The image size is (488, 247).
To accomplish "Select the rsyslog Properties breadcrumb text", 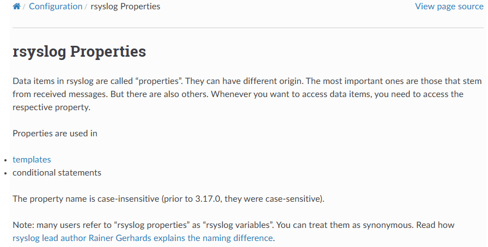I will 125,6.
